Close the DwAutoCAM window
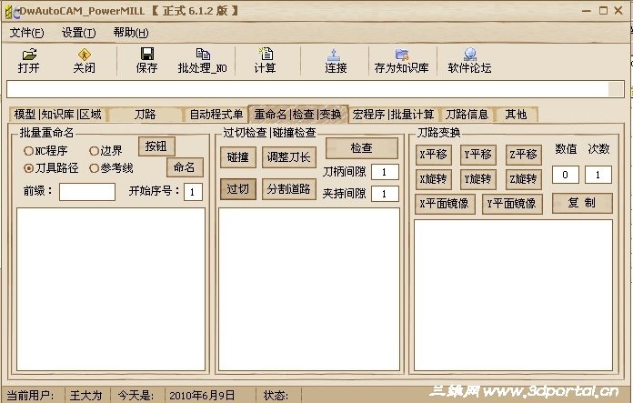The height and width of the screenshot is (403, 633). click(x=618, y=11)
